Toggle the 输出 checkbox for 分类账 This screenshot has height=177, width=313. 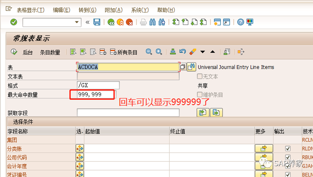(x=288, y=148)
